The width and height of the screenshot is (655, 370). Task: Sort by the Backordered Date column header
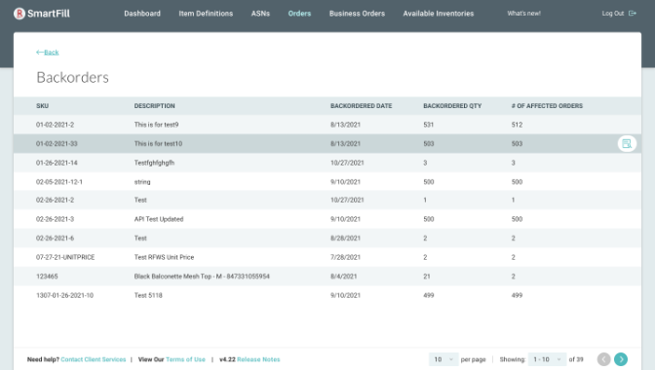[361, 106]
